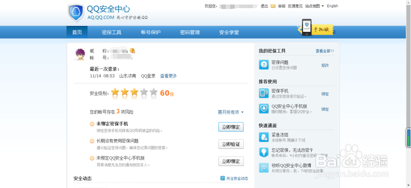Click the 未绑定密保手机 risk title
The width and height of the screenshot is (411, 188).
coord(112,124)
